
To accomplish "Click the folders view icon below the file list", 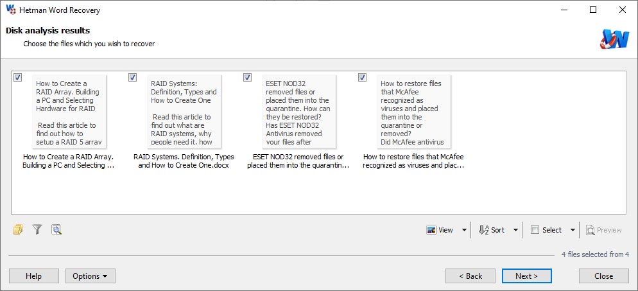I will tap(18, 230).
